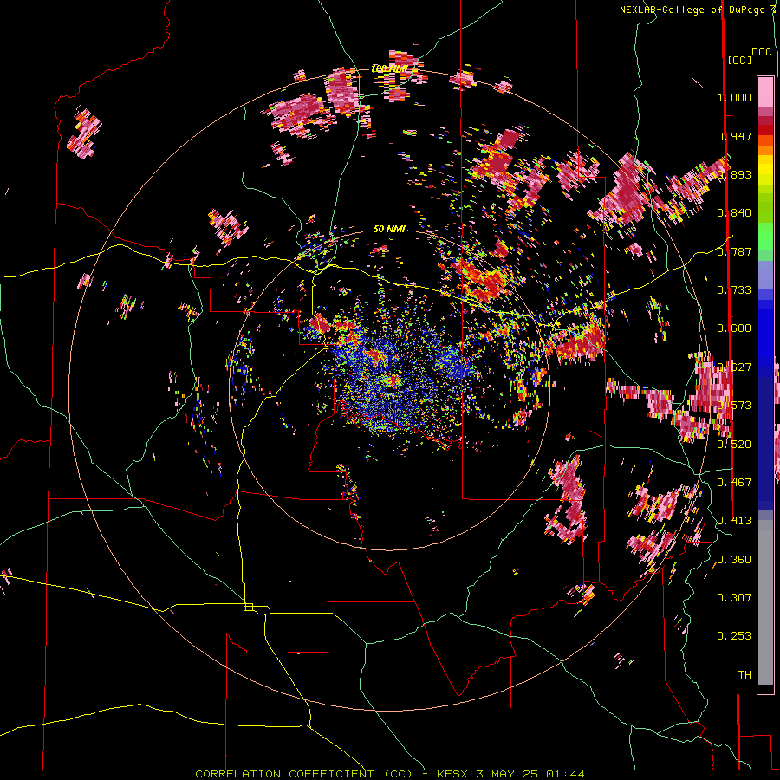Viewport: 780px width, 780px height.
Task: Click the "KFSX" radar site identifier
Action: click(x=453, y=774)
